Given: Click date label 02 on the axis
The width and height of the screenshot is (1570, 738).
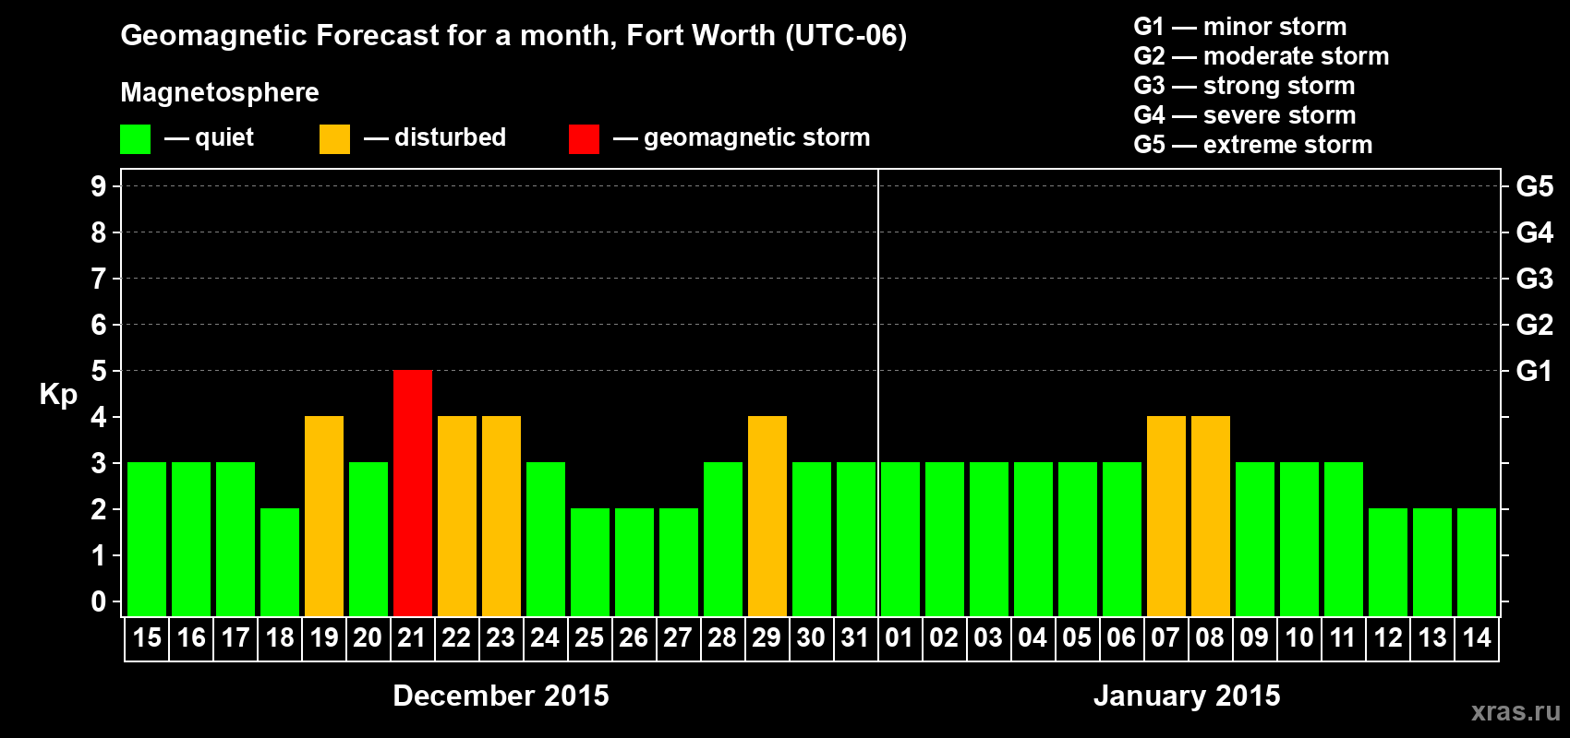Looking at the screenshot, I should point(944,638).
